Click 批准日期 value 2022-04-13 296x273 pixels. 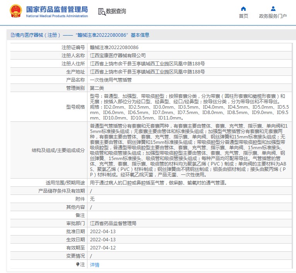[103, 232]
